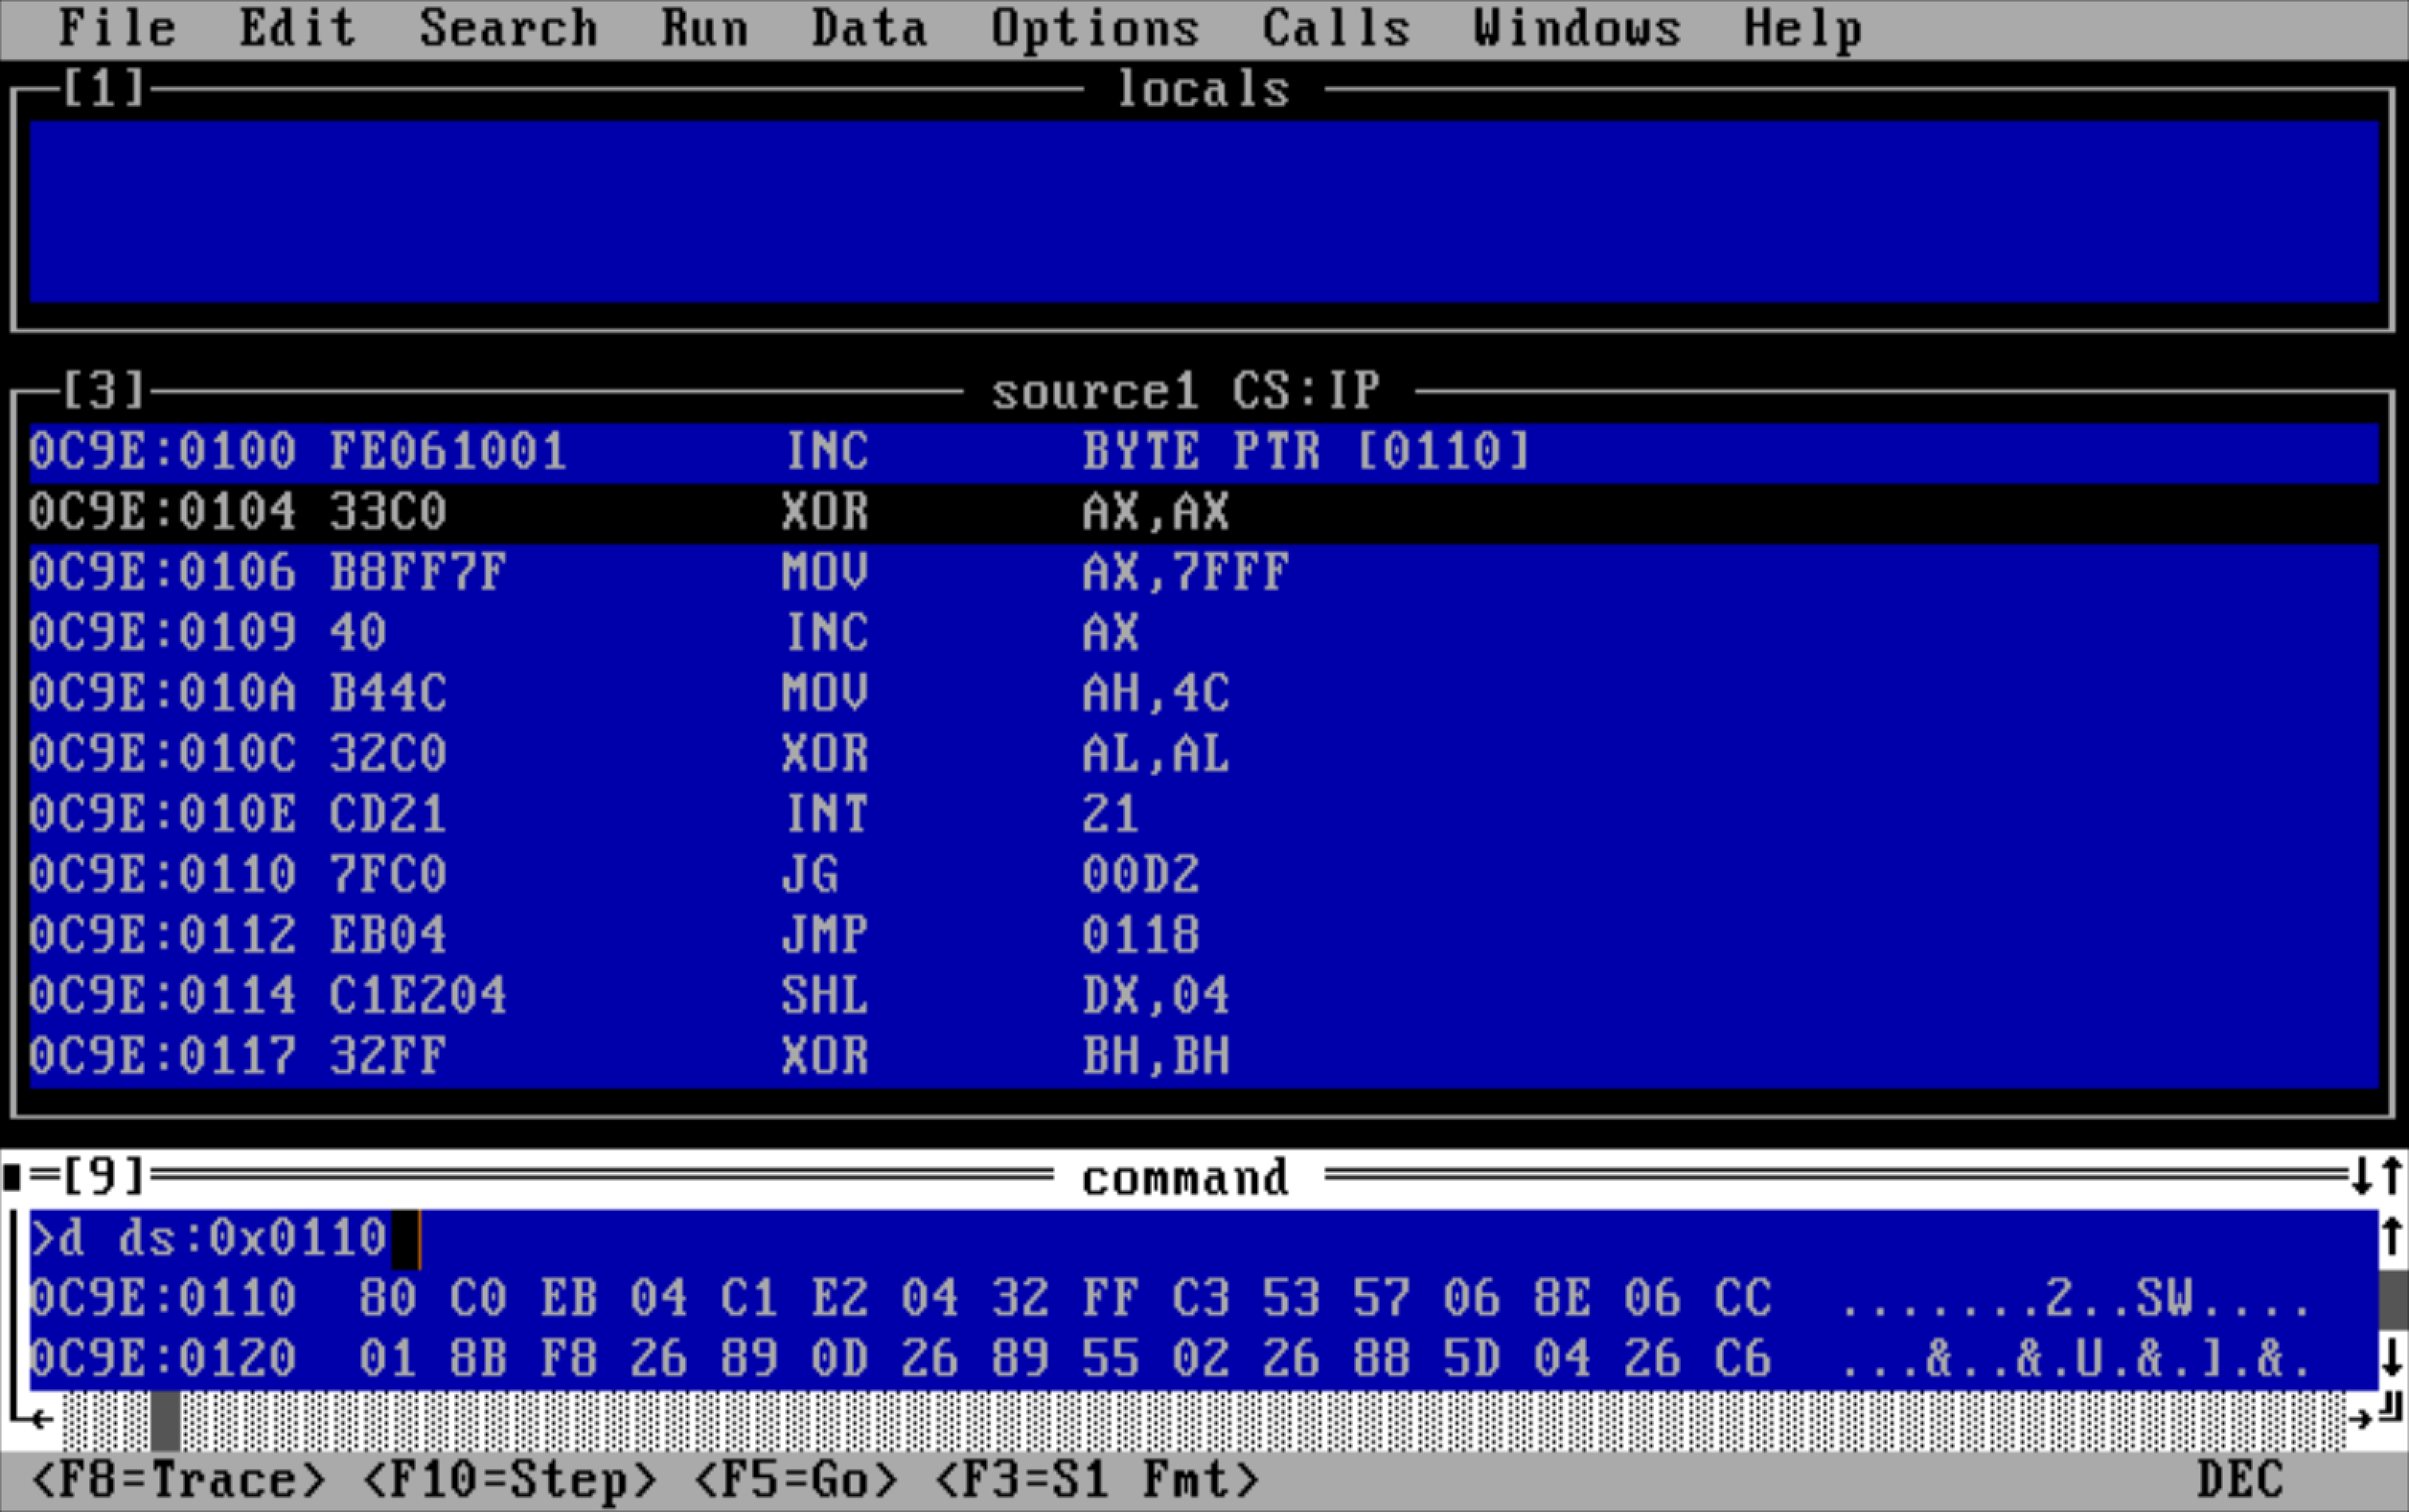2409x1512 pixels.
Task: Select the MOV AH,4C instruction line
Action: (x=1203, y=693)
